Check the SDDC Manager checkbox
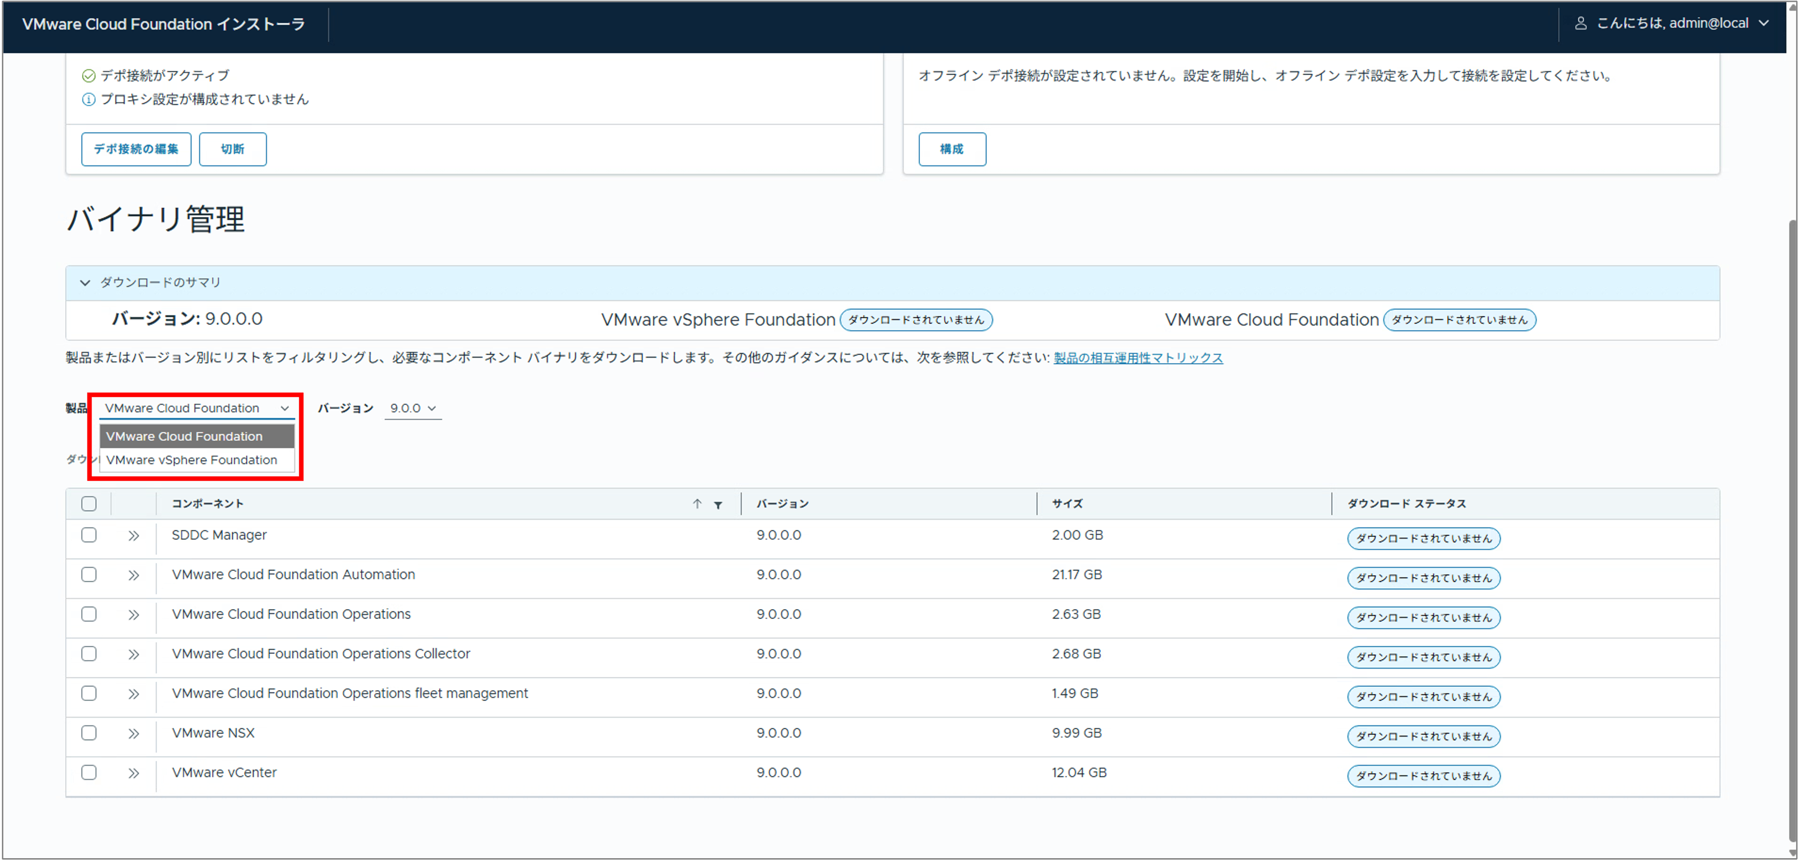This screenshot has width=1799, height=860. (x=89, y=535)
